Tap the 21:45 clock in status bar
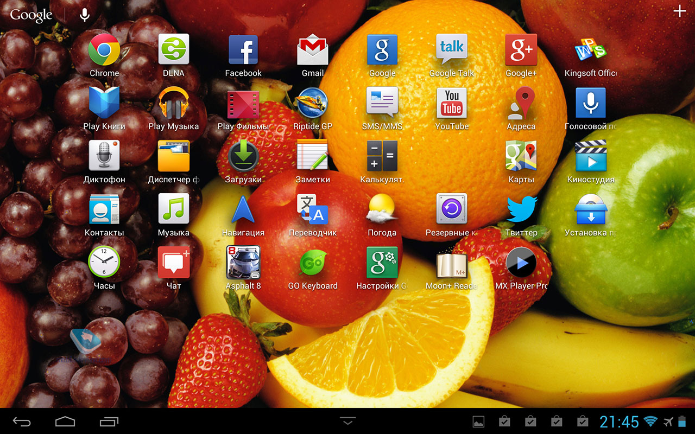The width and height of the screenshot is (695, 434). tap(619, 422)
